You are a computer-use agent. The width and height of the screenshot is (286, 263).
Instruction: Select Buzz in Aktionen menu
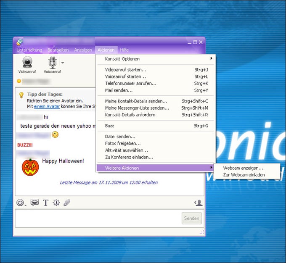[156, 126]
